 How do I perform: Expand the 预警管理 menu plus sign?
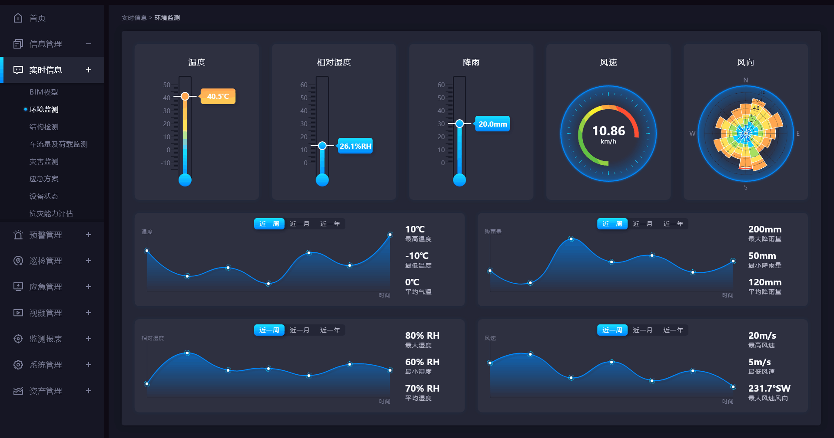(89, 235)
